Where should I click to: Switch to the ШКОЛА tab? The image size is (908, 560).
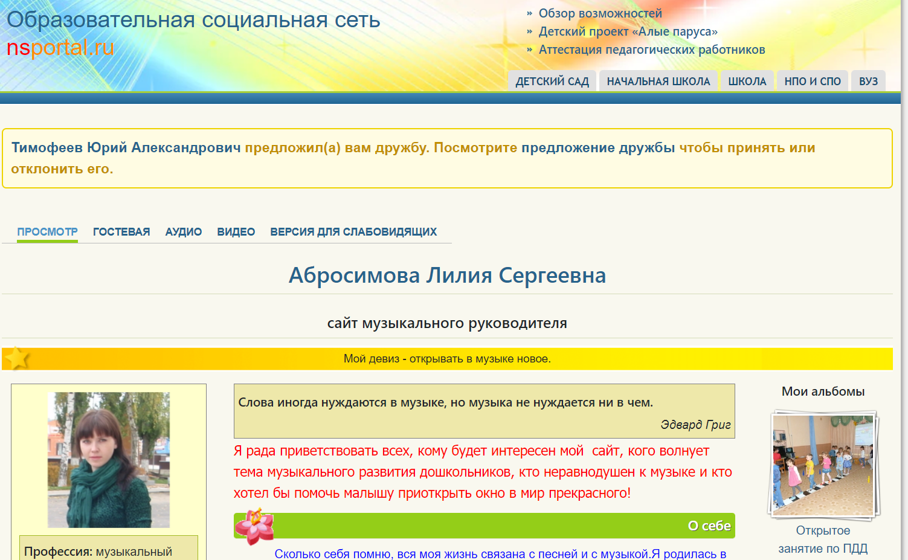tap(747, 81)
